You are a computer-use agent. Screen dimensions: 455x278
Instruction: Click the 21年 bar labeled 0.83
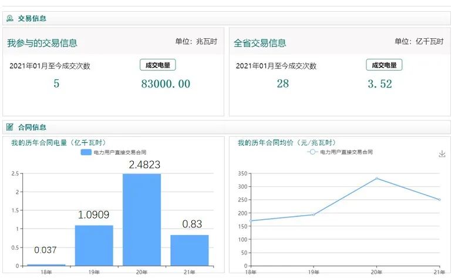pos(190,250)
